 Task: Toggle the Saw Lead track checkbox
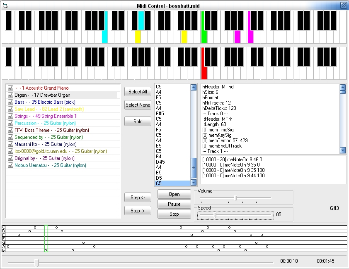(10, 109)
